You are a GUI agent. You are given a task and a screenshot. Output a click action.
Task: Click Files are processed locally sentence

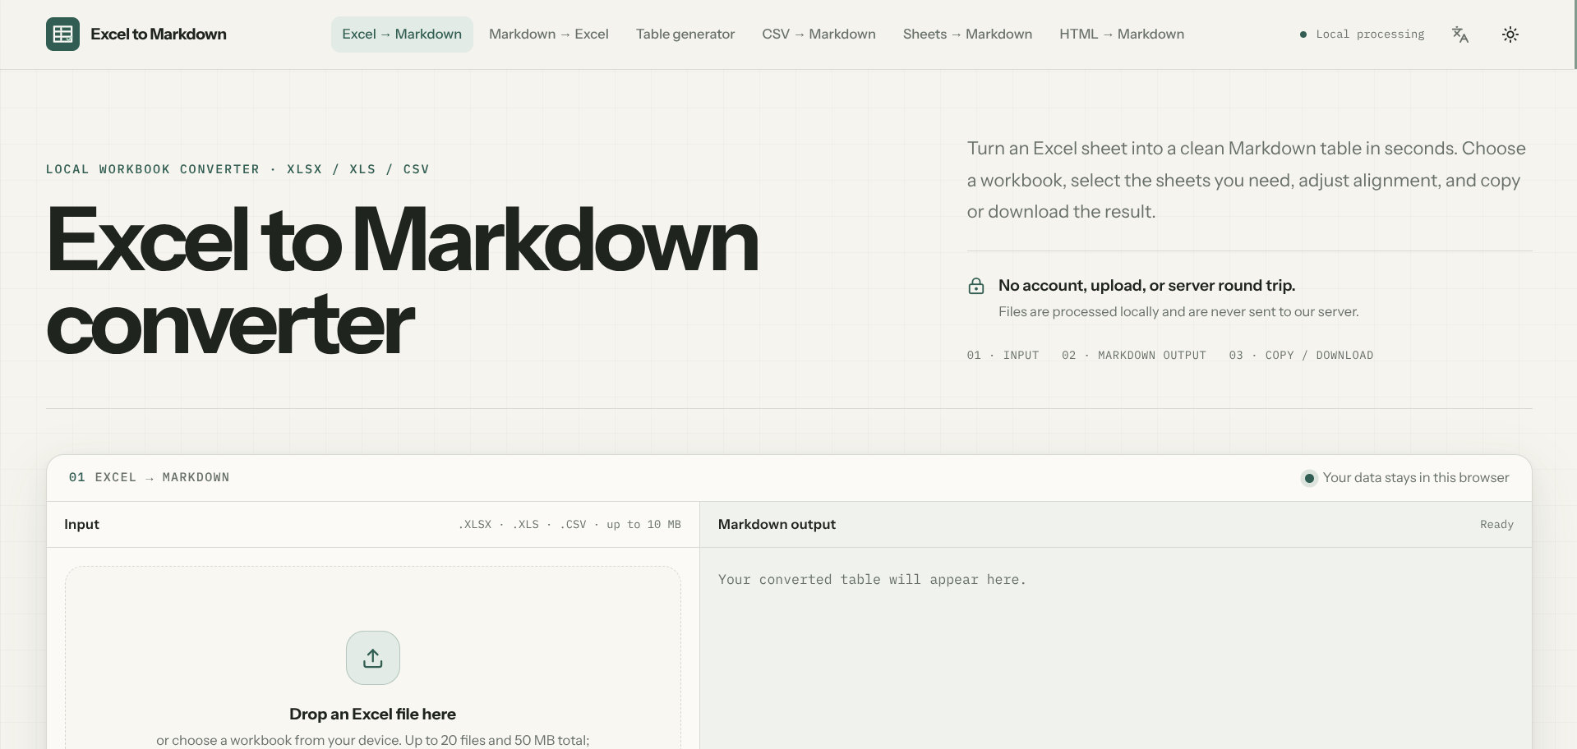pos(1178,312)
